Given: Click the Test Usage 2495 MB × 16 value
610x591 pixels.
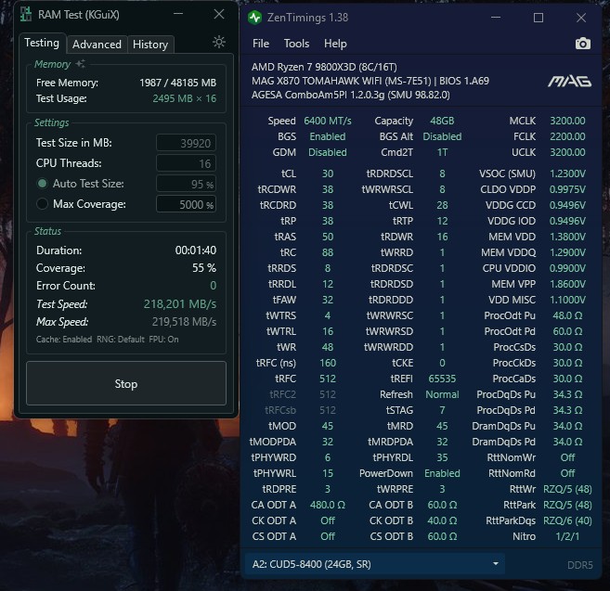Looking at the screenshot, I should click(185, 98).
